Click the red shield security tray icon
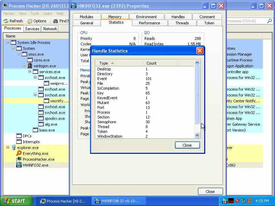 click(x=237, y=201)
